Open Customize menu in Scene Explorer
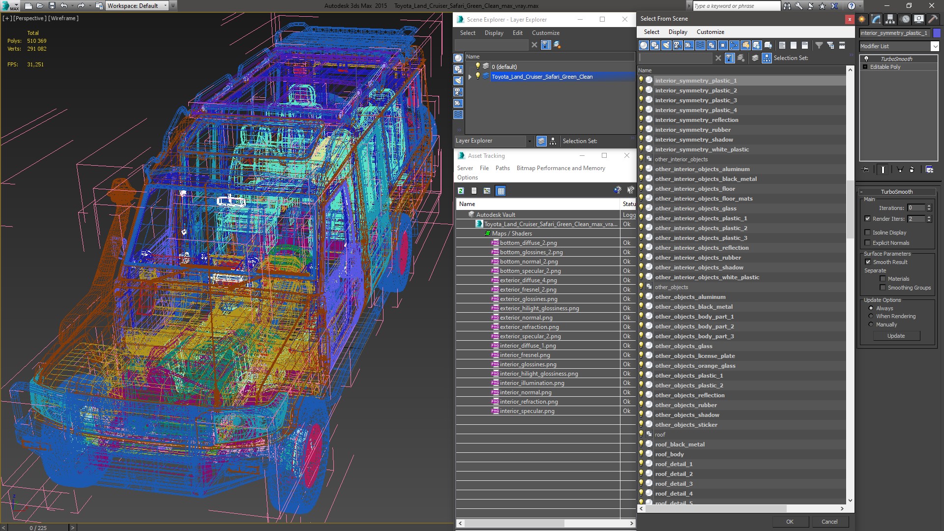Screen dimensions: 944x531 545,33
